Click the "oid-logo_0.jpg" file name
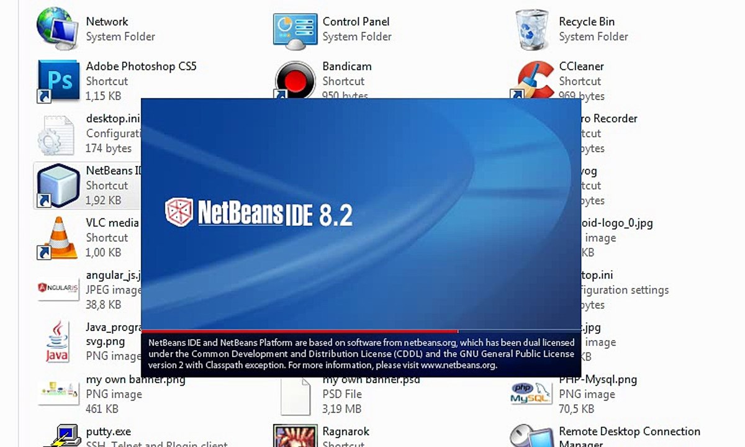Screen dimensions: 745x447 617,223
